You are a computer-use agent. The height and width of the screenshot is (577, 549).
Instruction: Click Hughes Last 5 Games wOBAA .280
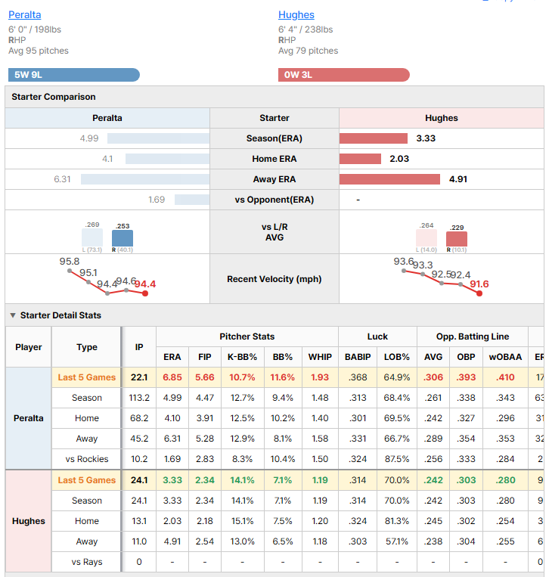[505, 480]
